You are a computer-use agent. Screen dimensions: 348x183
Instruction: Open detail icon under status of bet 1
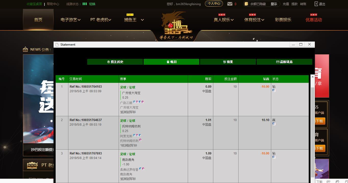(x=274, y=90)
